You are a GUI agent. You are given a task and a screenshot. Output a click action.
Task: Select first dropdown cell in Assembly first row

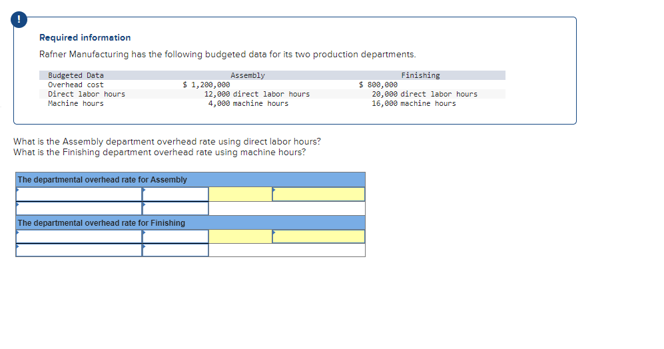click(x=79, y=194)
